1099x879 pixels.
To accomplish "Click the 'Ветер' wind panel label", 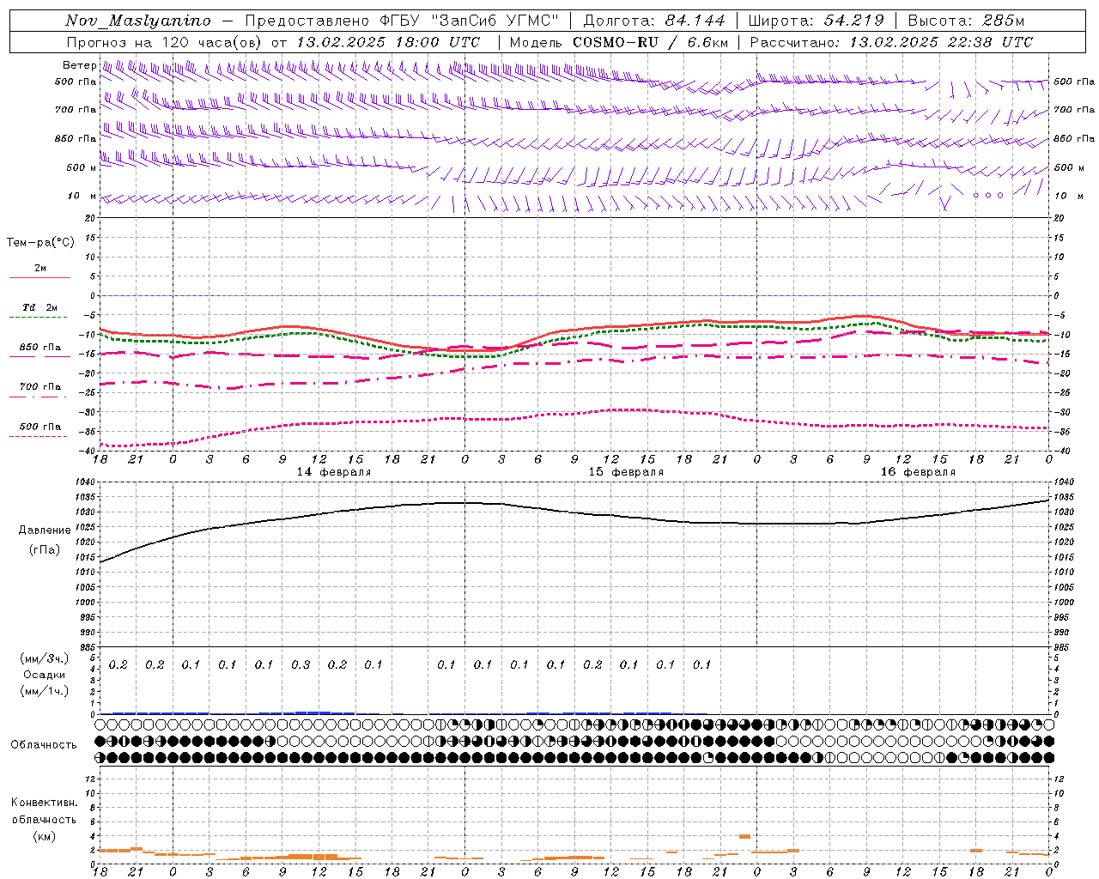I will [79, 65].
